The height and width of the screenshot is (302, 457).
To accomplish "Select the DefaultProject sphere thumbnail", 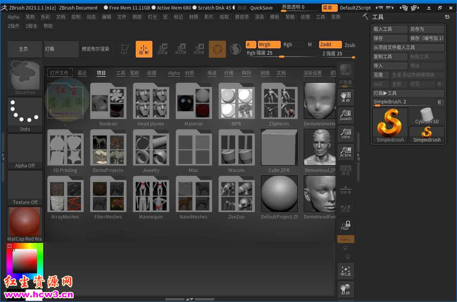I will 279,198.
